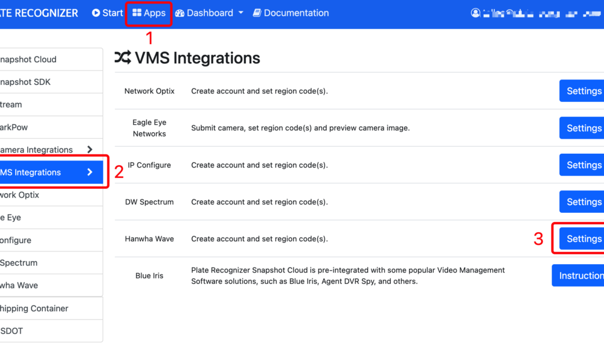Click the Start play icon in navbar

(x=95, y=13)
